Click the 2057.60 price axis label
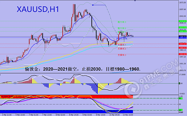This screenshot has width=187, height=116. pos(183,9)
